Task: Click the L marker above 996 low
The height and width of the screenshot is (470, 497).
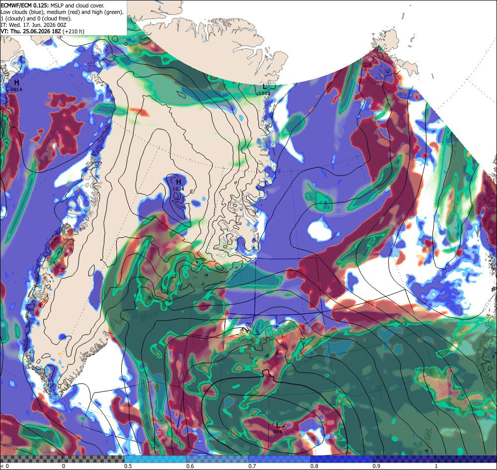Action: click(278, 425)
